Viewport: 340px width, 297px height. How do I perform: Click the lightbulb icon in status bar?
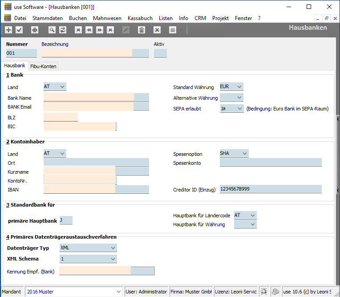tap(264, 292)
